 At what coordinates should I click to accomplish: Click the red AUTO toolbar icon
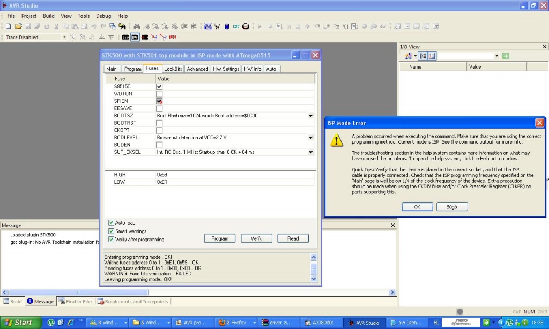coord(172,37)
